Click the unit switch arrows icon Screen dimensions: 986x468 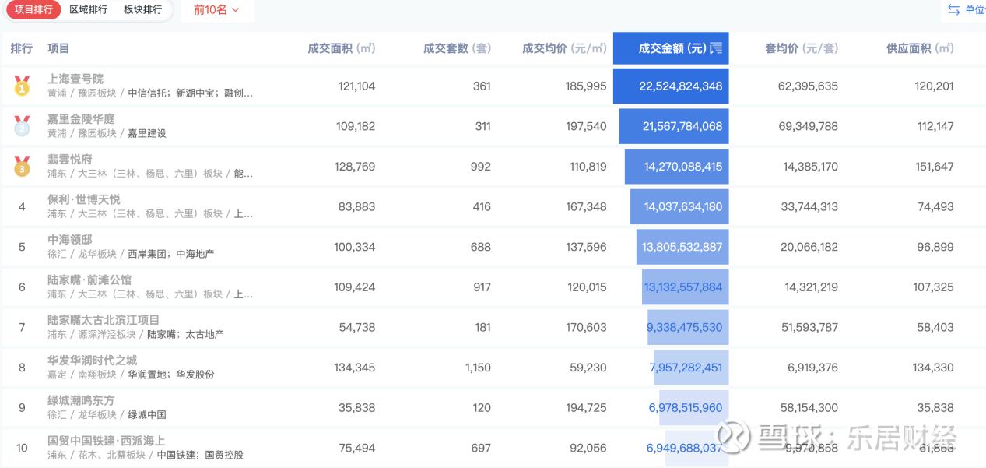pos(953,9)
